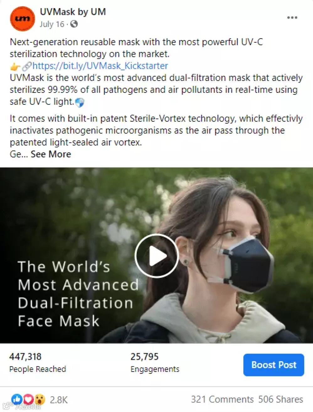Open the bit.ly UVMask_Kickstarter link
The height and width of the screenshot is (412, 313).
point(100,66)
